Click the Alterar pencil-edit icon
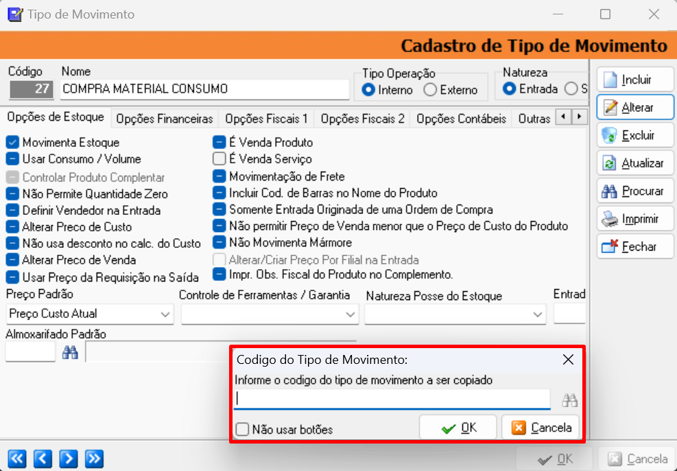Image resolution: width=677 pixels, height=471 pixels. point(610,108)
